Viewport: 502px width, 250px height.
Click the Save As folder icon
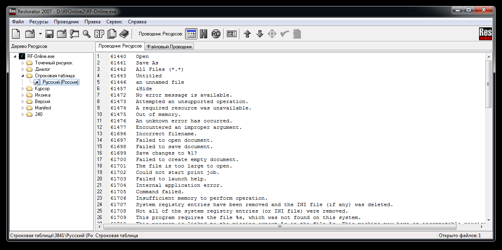click(62, 34)
